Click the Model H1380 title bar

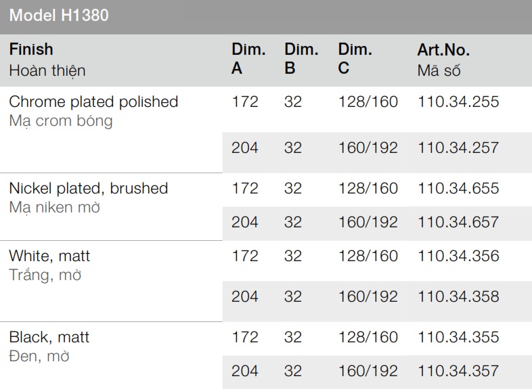click(58, 16)
